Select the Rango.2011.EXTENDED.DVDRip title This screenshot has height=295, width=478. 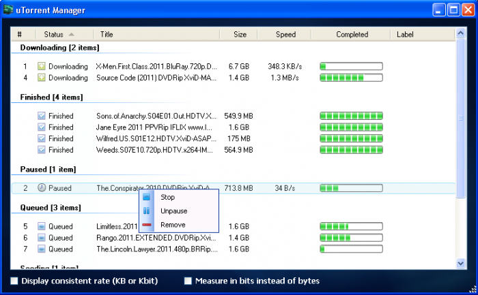click(x=156, y=238)
